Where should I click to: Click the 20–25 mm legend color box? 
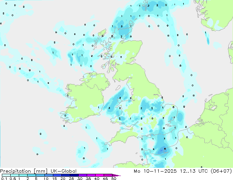tap(65, 175)
